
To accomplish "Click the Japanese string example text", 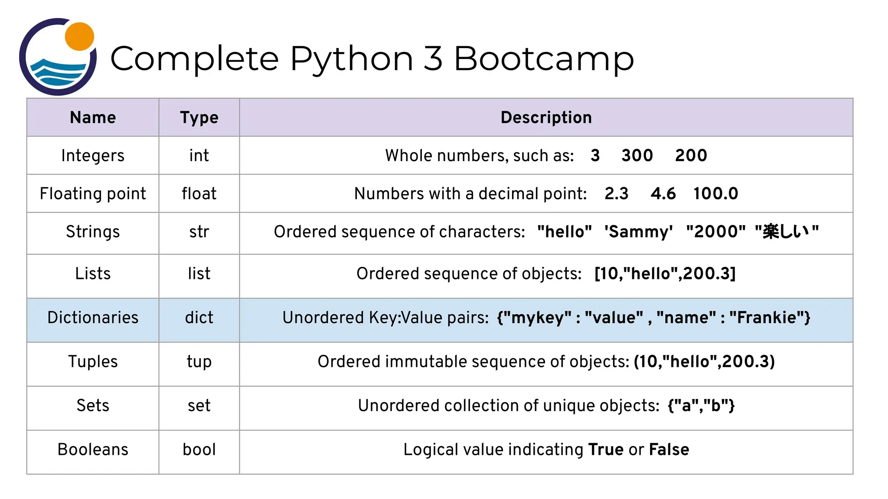I will [x=786, y=232].
